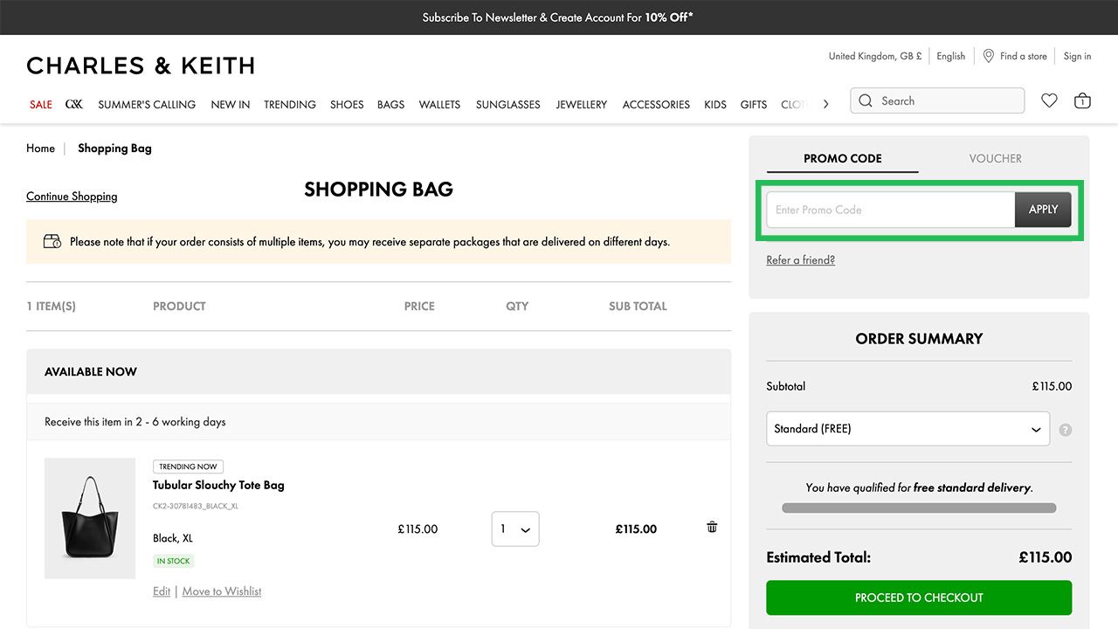
Task: Open the Sale menu item
Action: tap(41, 104)
